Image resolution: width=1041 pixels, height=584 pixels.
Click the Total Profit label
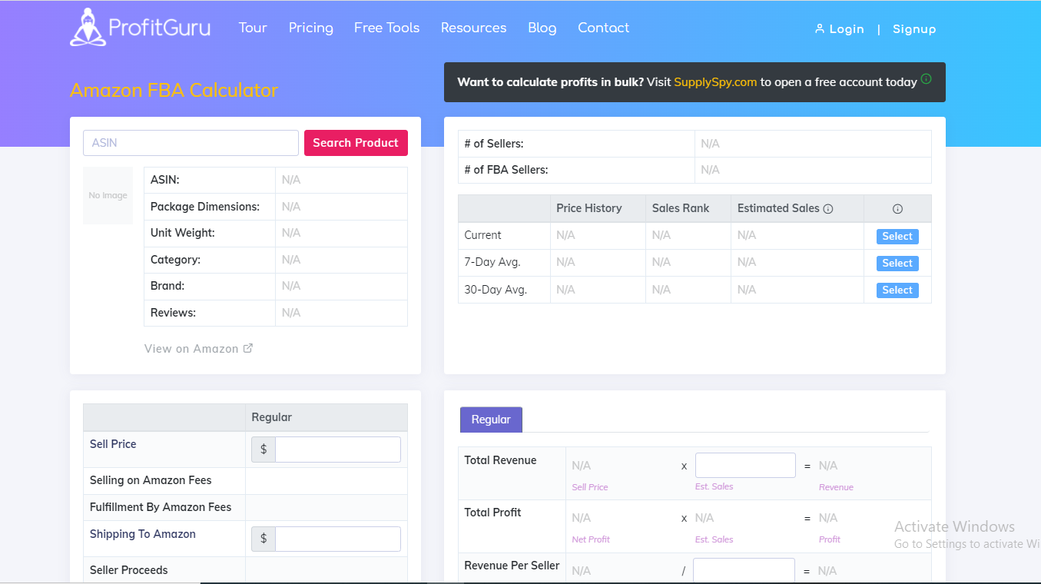click(493, 513)
